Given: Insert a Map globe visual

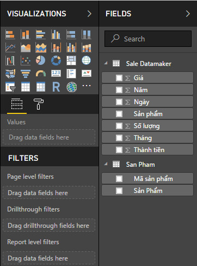Looking at the screenshot, I should click(x=87, y=61).
